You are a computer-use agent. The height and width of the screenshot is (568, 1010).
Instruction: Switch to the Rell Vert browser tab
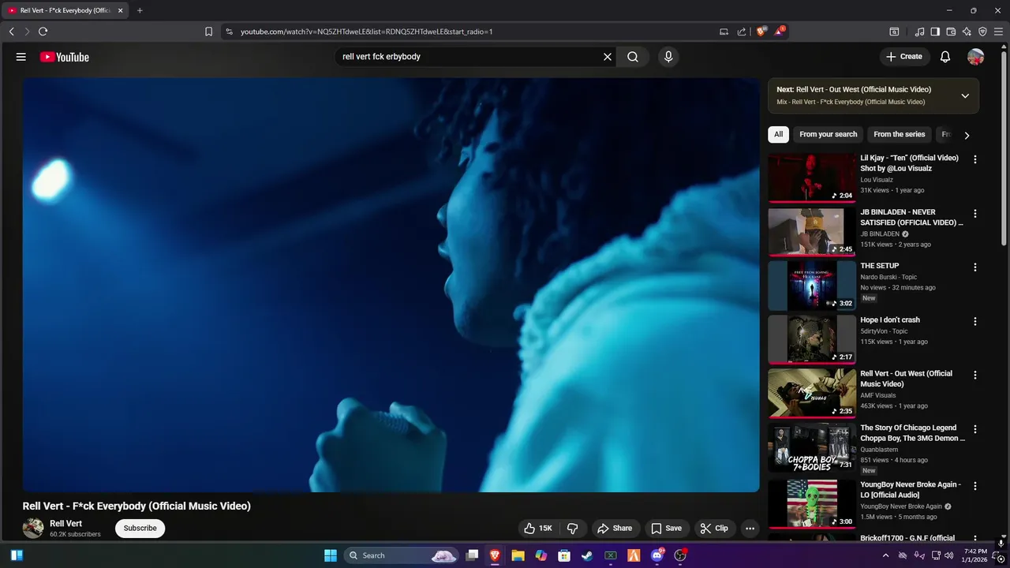click(x=65, y=10)
